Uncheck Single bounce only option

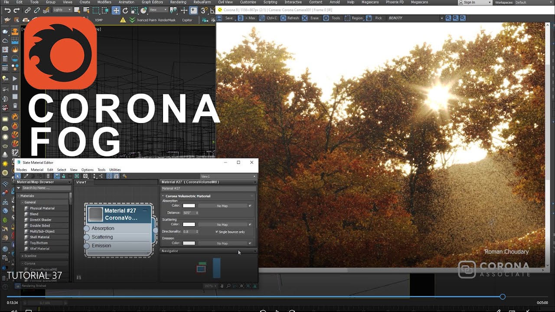point(217,232)
